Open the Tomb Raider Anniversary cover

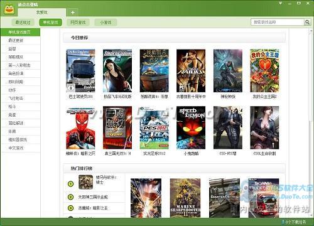pyautogui.click(x=191, y=71)
